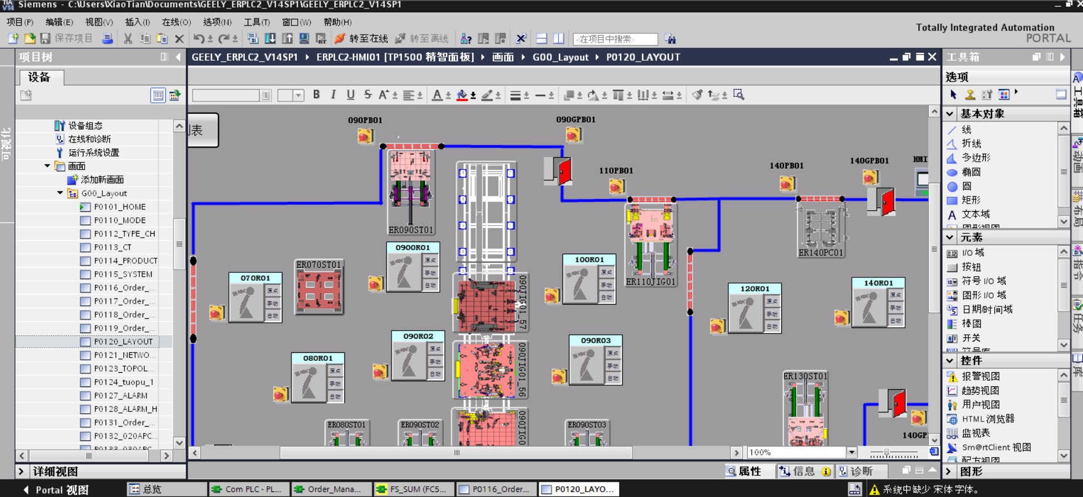This screenshot has width=1083, height=497.
Task: Select the 矩形 rectangle basic object
Action: pyautogui.click(x=971, y=200)
